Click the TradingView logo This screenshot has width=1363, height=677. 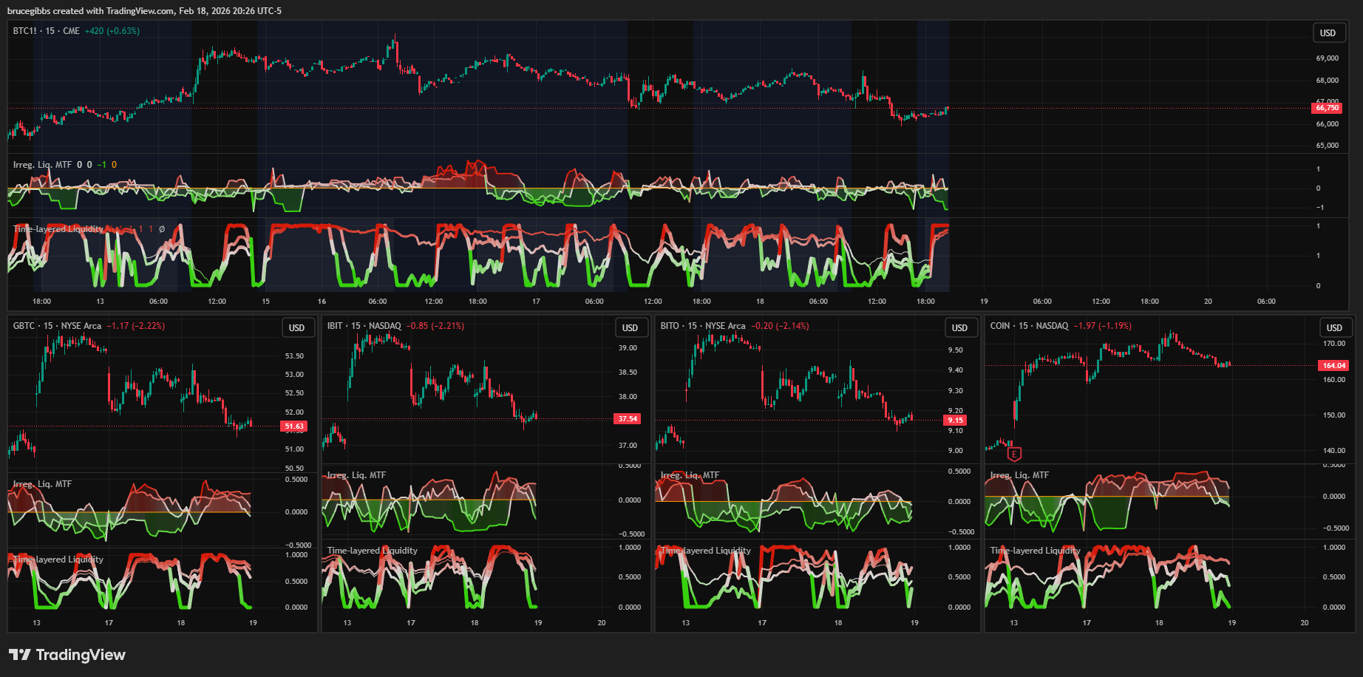(x=67, y=655)
